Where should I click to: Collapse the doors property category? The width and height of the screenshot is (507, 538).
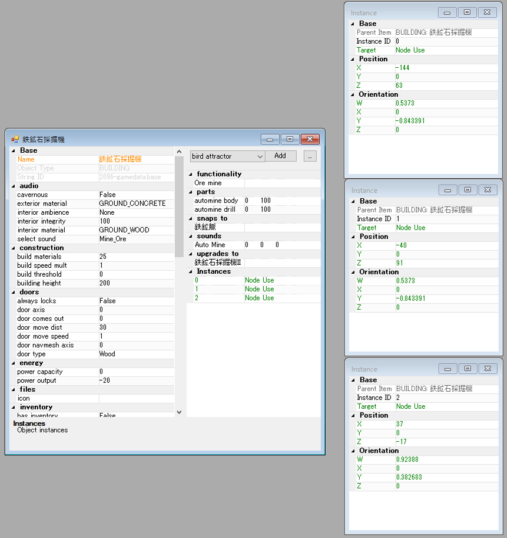tap(14, 293)
